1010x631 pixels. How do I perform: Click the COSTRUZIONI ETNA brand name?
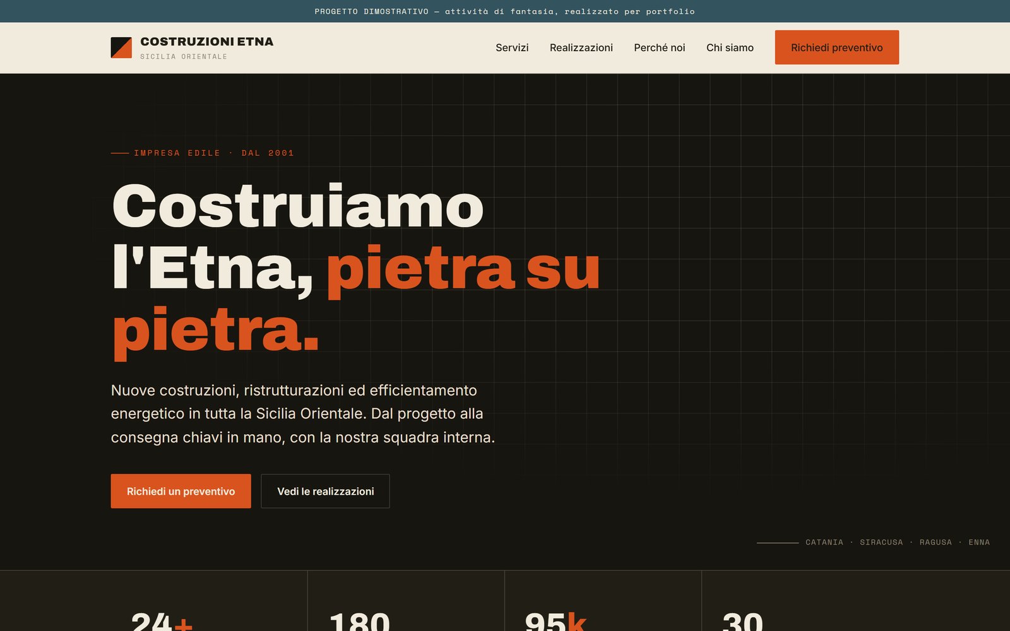point(207,42)
